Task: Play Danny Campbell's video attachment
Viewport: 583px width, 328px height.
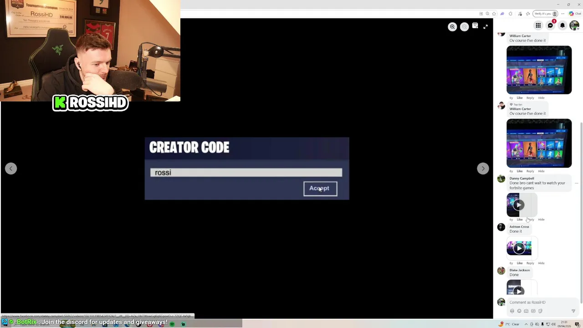Action: [518, 205]
